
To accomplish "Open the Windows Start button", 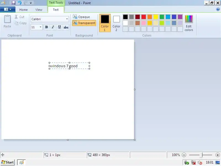I will point(8,162).
